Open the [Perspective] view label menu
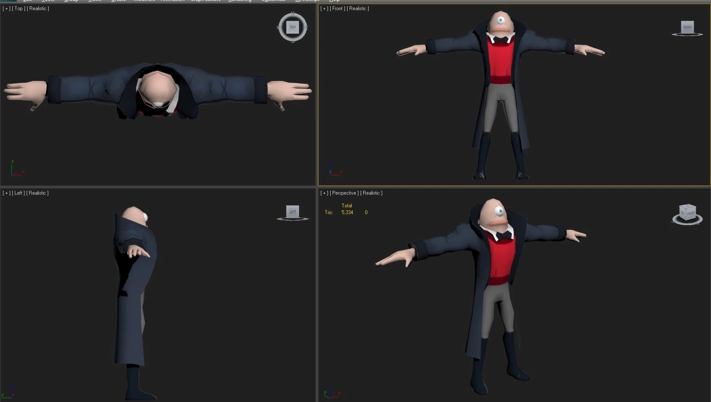Image resolution: width=711 pixels, height=402 pixels. pos(344,193)
